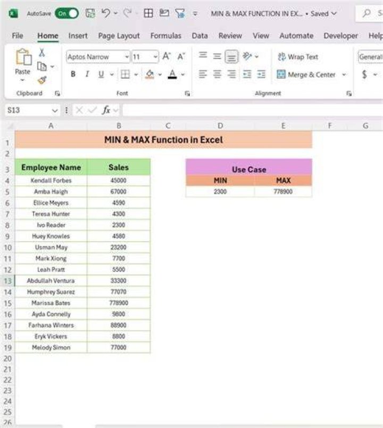This screenshot has height=428, width=383.
Task: Click the cell Marissa Bates
Action: coord(51,303)
